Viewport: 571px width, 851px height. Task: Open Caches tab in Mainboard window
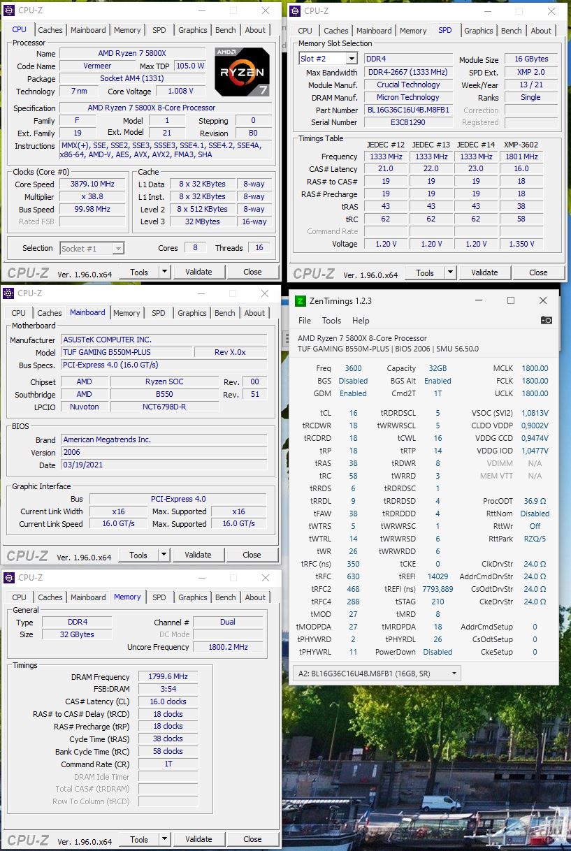pos(50,313)
